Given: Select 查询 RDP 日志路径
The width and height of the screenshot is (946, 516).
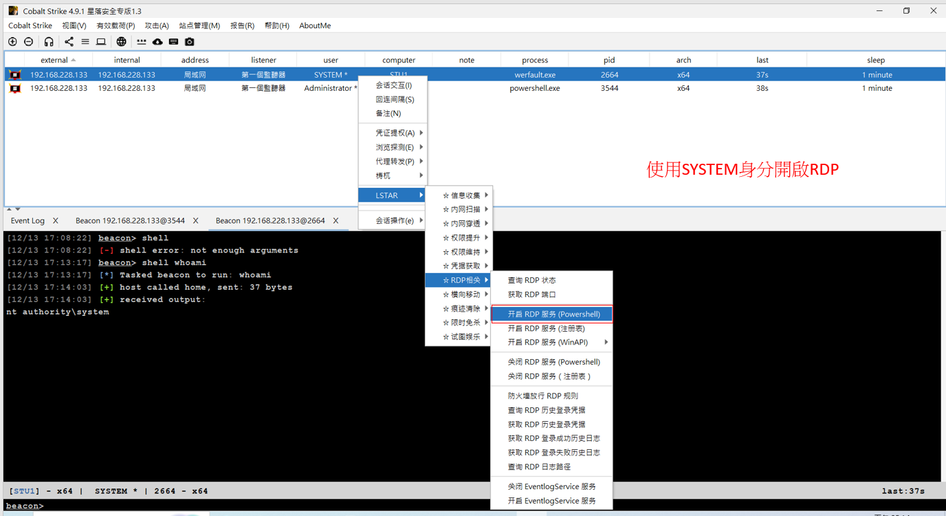Looking at the screenshot, I should tap(551, 466).
